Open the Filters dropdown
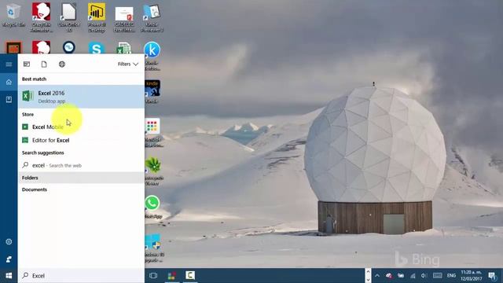The width and height of the screenshot is (503, 283). (x=127, y=64)
